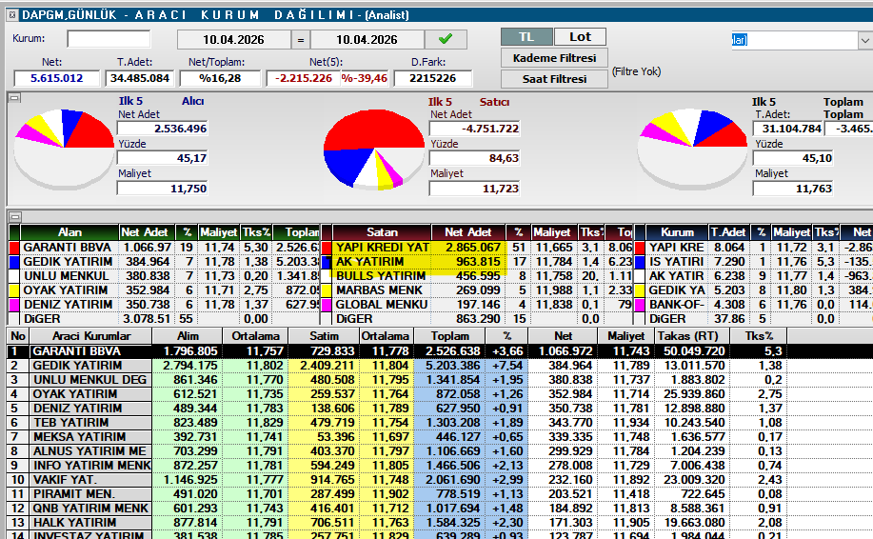Viewport: 873px width, 539px height.
Task: Click the Ilk 5 Alıcı pie chart
Action: pos(64,148)
